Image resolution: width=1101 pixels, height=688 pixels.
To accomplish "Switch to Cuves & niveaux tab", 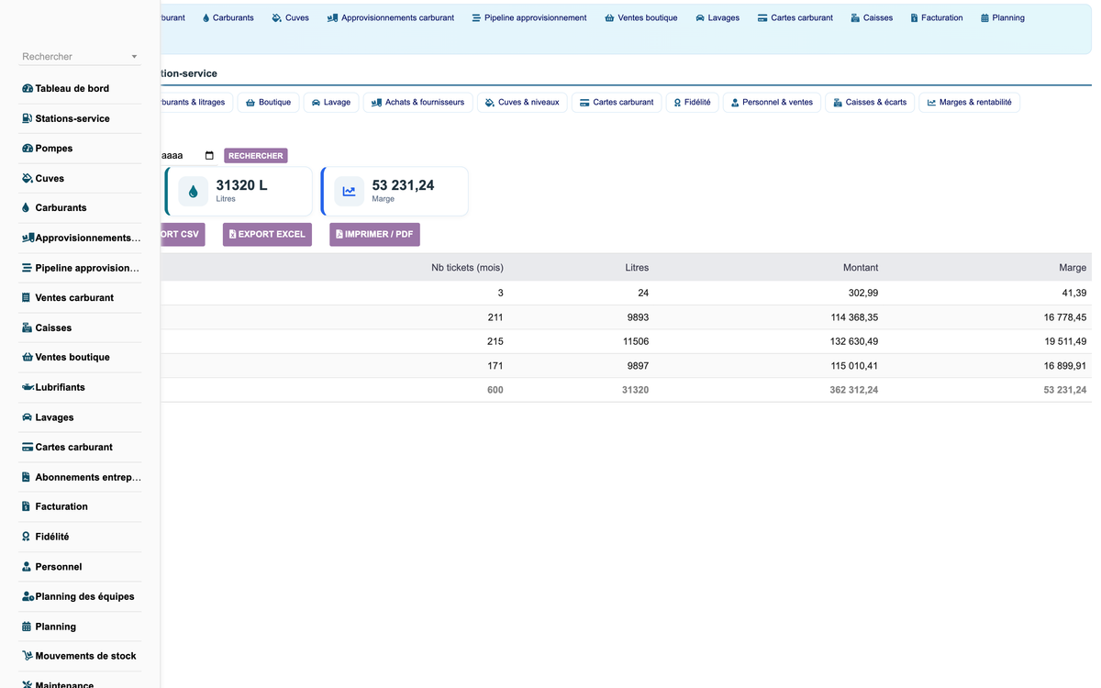I will click(522, 103).
